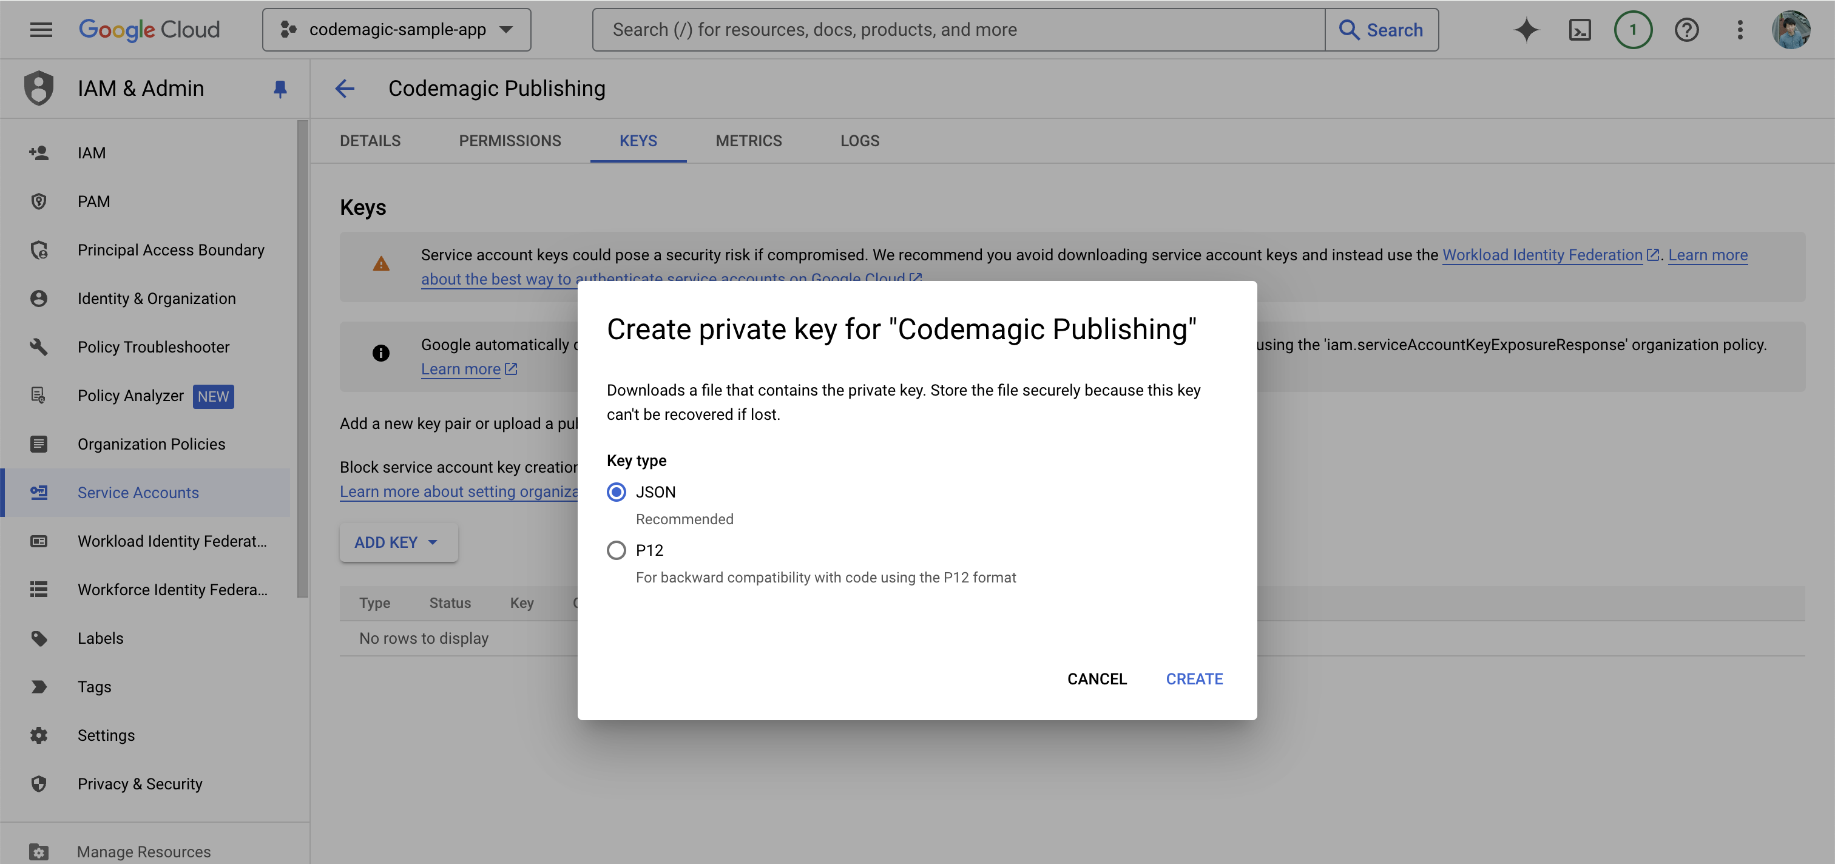
Task: Click the Manage Resources folder icon
Action: tap(38, 851)
